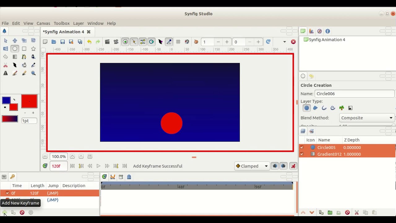396x223 pixels.
Task: Click the Undo arrow icon
Action: [x=89, y=42]
